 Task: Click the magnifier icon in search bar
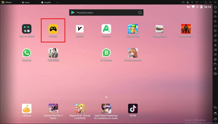[140, 13]
